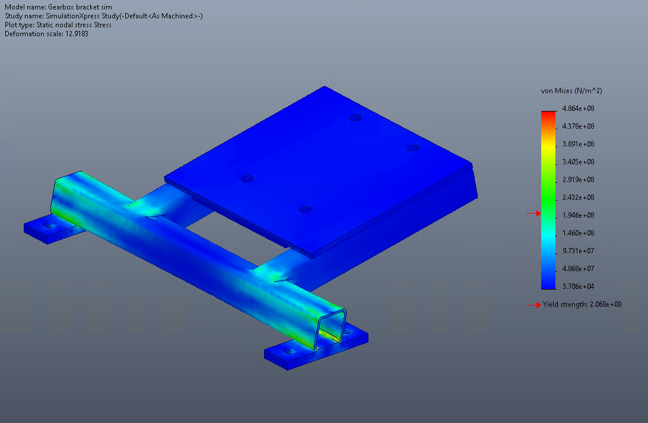Image resolution: width=648 pixels, height=423 pixels.
Task: Click the arrow marker beside 1.946e+08
Action: pos(536,214)
